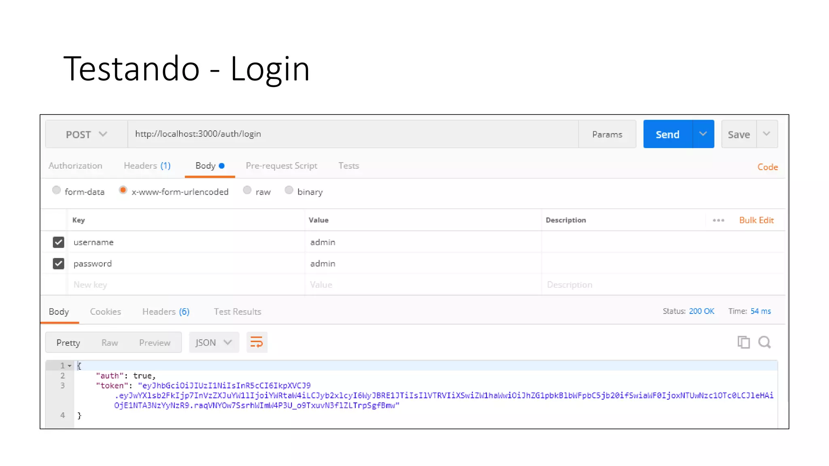Uncheck the password parameter checkbox
Image resolution: width=829 pixels, height=466 pixels.
point(58,264)
